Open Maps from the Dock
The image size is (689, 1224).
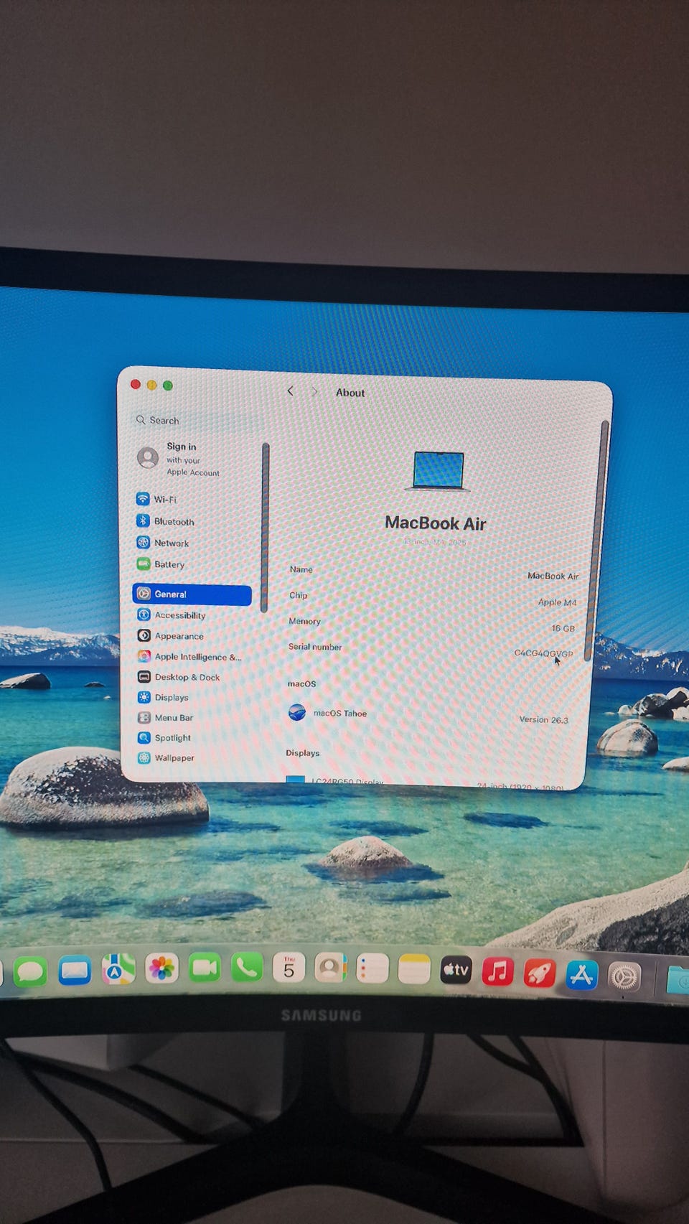(x=118, y=970)
